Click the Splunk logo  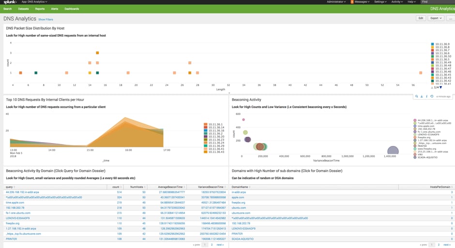(10, 2)
